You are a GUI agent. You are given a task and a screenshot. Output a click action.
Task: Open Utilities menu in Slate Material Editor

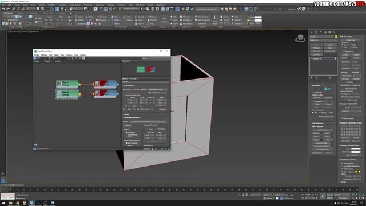coord(83,55)
